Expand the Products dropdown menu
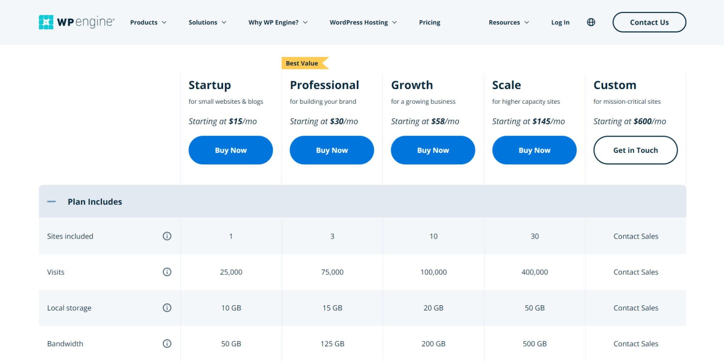 148,22
